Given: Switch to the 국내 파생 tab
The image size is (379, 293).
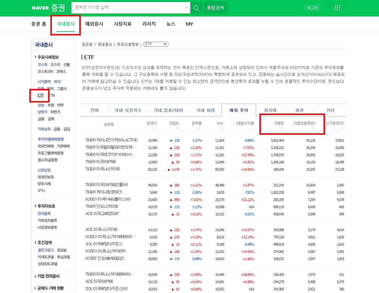Looking at the screenshot, I should click(x=205, y=110).
